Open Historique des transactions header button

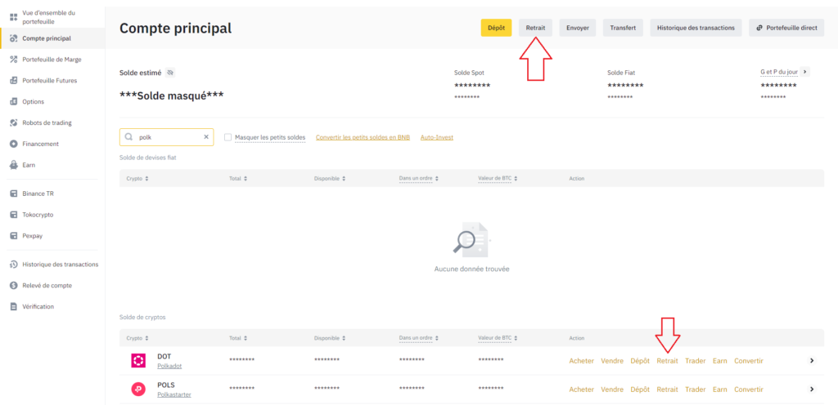tap(696, 28)
